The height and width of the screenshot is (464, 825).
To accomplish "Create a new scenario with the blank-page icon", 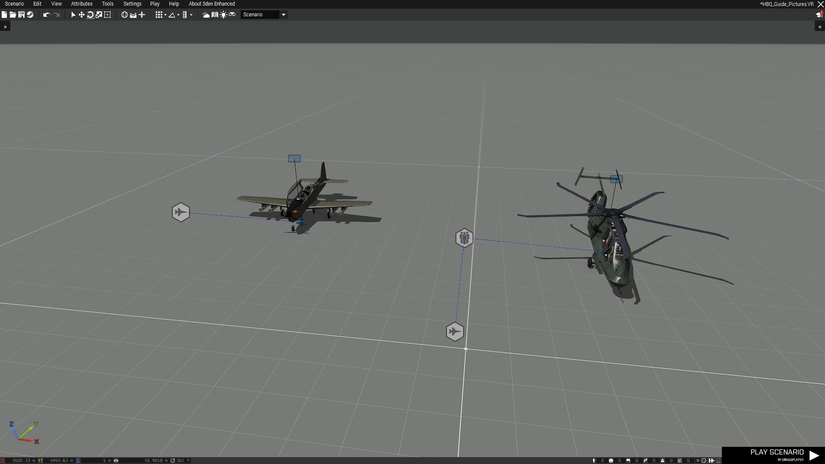I will [4, 15].
